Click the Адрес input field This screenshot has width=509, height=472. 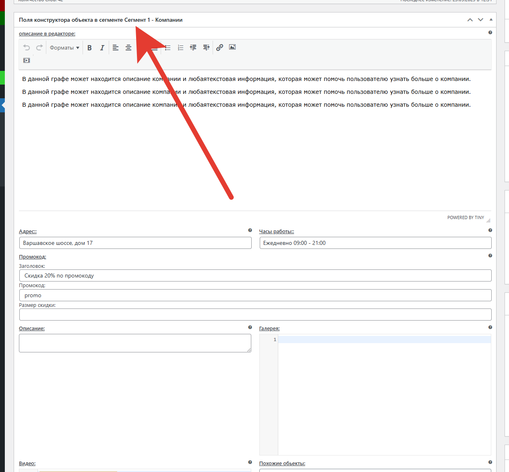pyautogui.click(x=135, y=243)
